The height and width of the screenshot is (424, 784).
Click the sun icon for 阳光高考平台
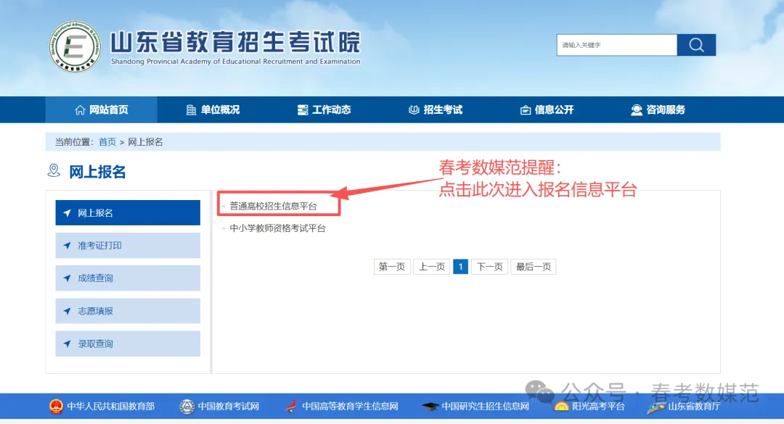tap(561, 407)
